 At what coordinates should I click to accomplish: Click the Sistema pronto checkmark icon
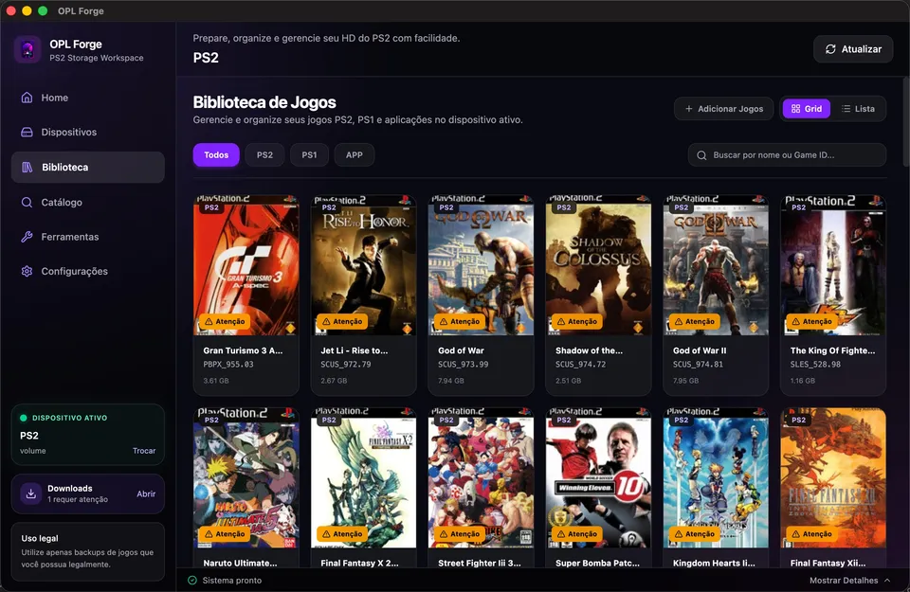(192, 581)
